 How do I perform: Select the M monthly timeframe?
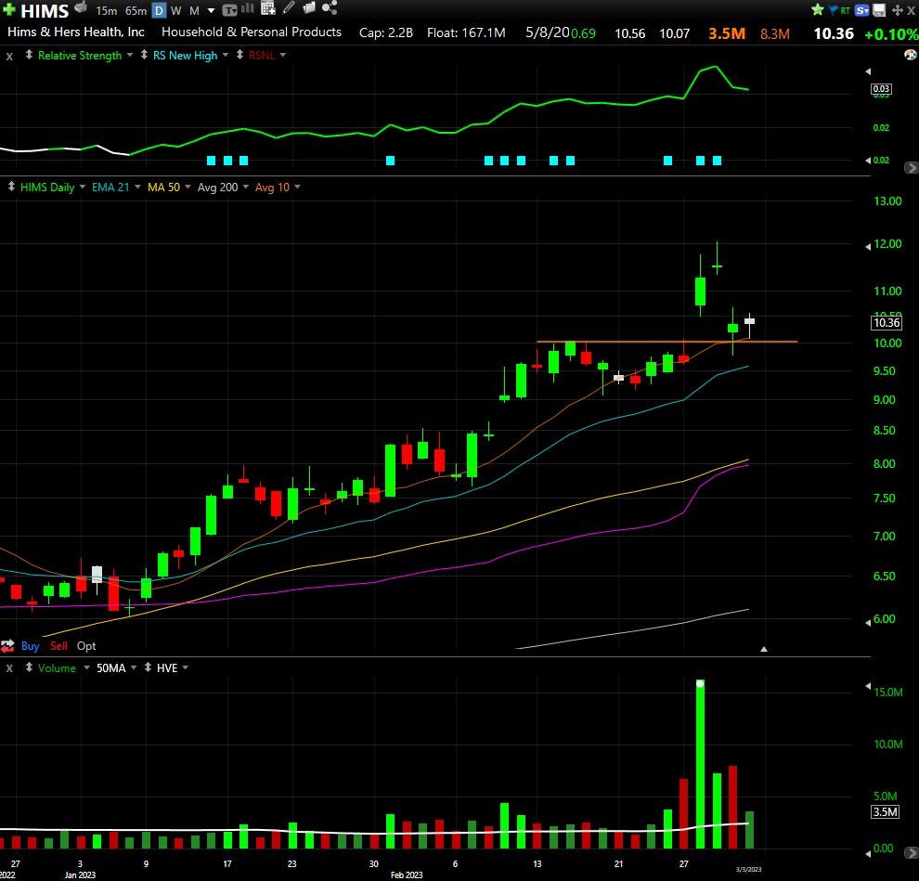point(194,10)
